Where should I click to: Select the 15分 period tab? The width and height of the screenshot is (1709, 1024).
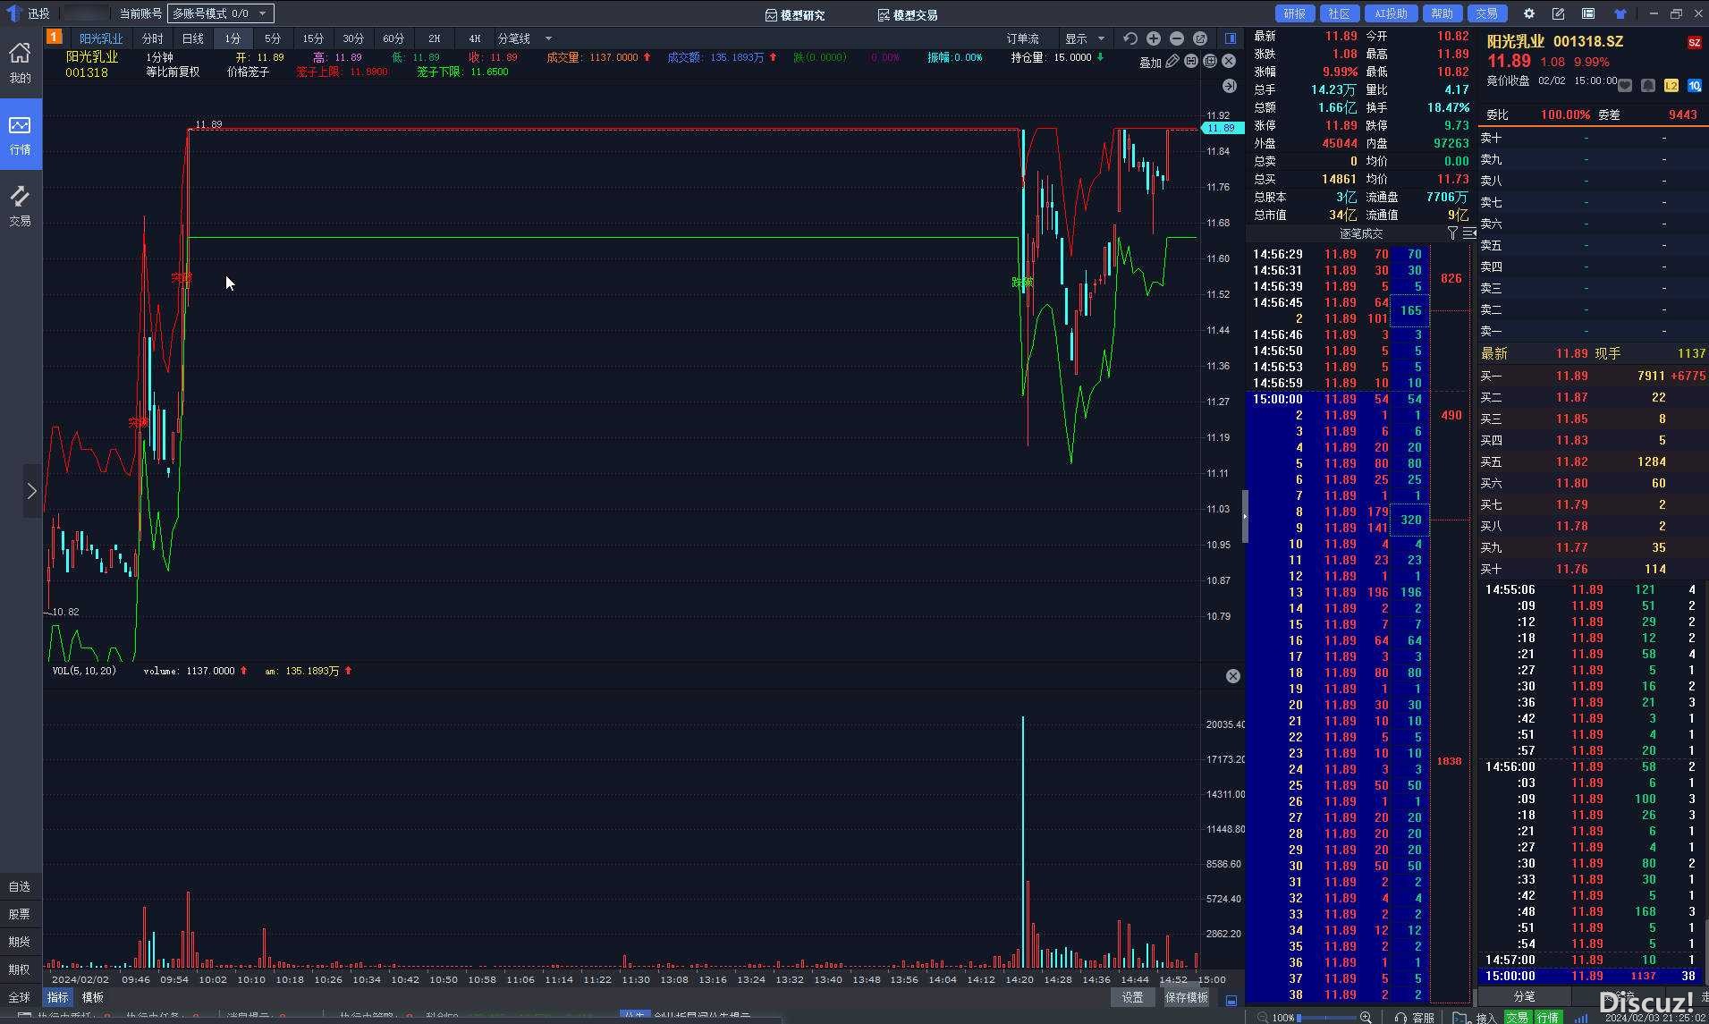tap(313, 38)
